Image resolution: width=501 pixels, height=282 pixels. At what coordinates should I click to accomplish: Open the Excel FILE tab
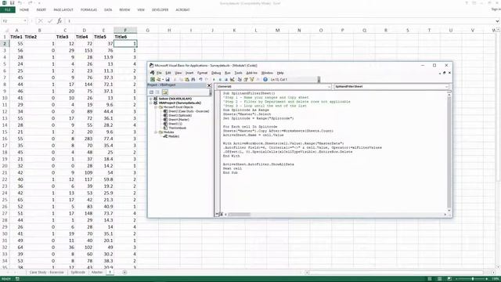(8, 10)
